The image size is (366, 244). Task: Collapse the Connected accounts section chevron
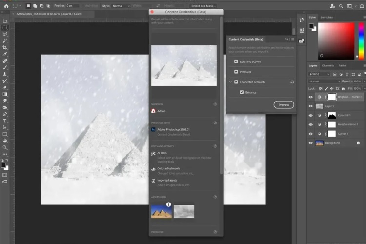coord(230,82)
